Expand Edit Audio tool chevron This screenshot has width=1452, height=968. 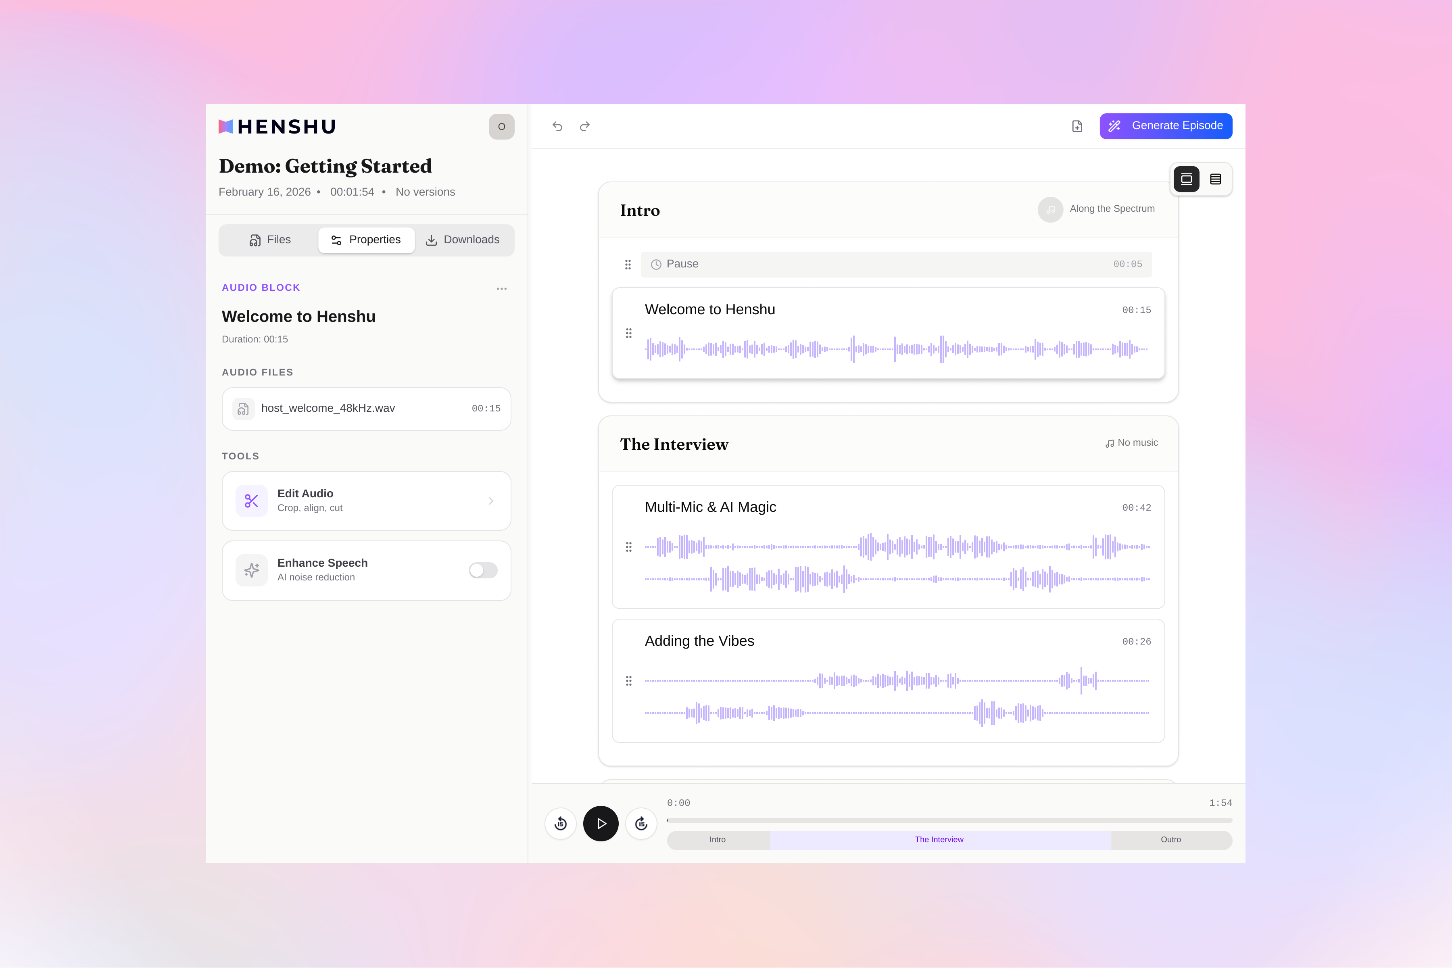tap(491, 501)
